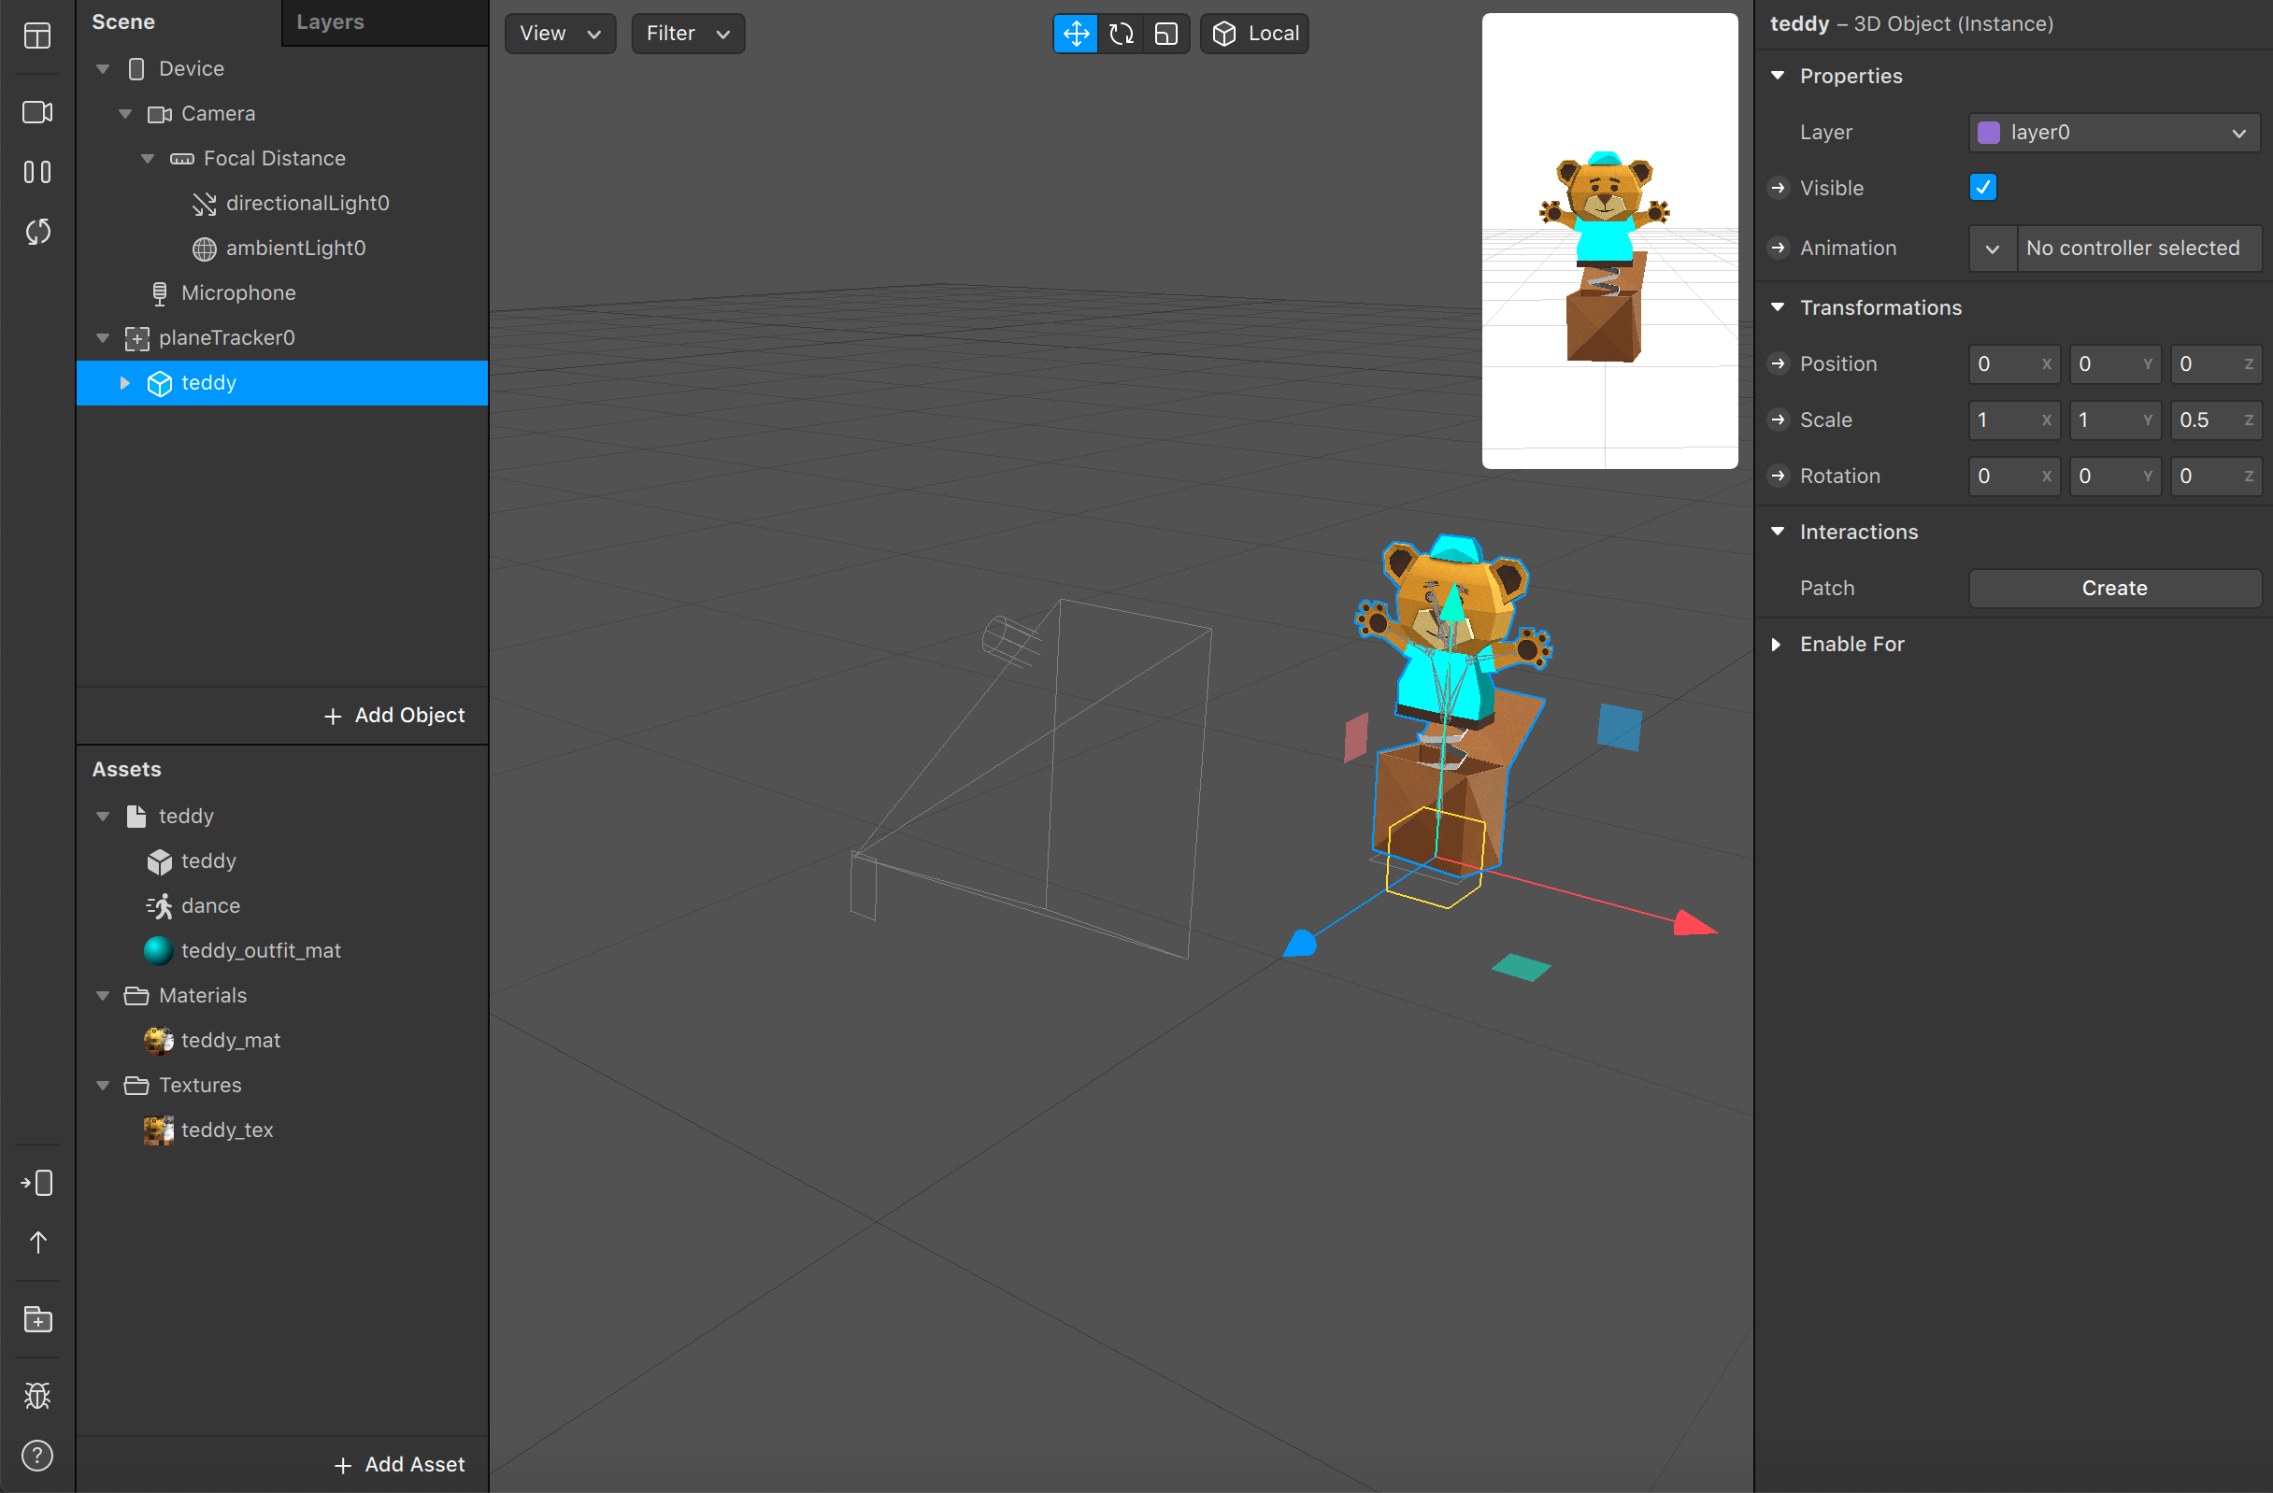The image size is (2273, 1493).
Task: Click the Create patch button
Action: (x=2114, y=588)
